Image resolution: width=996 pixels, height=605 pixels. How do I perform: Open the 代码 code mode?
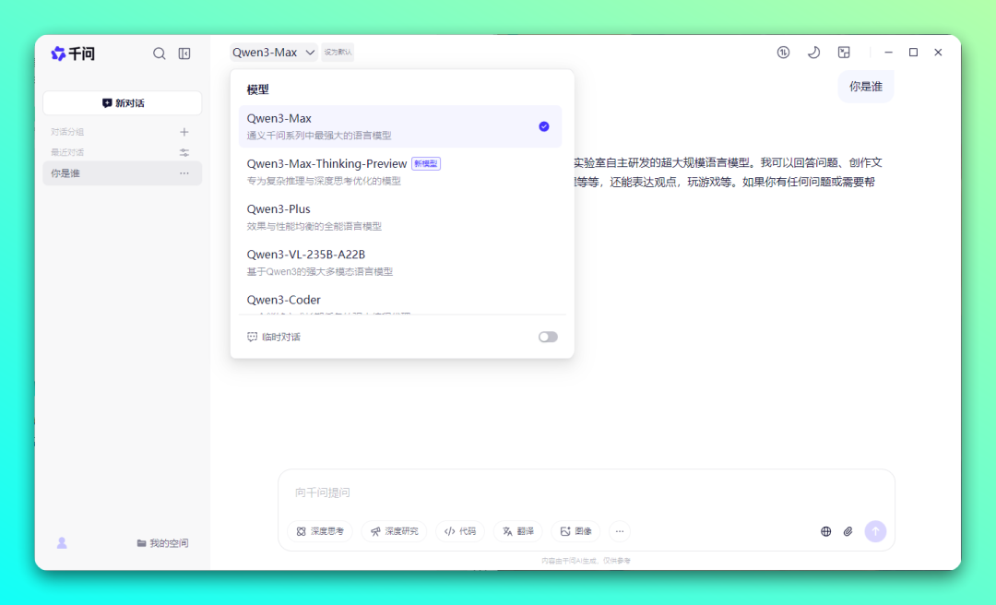[460, 531]
